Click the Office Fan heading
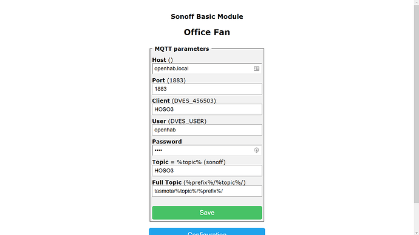 (207, 32)
